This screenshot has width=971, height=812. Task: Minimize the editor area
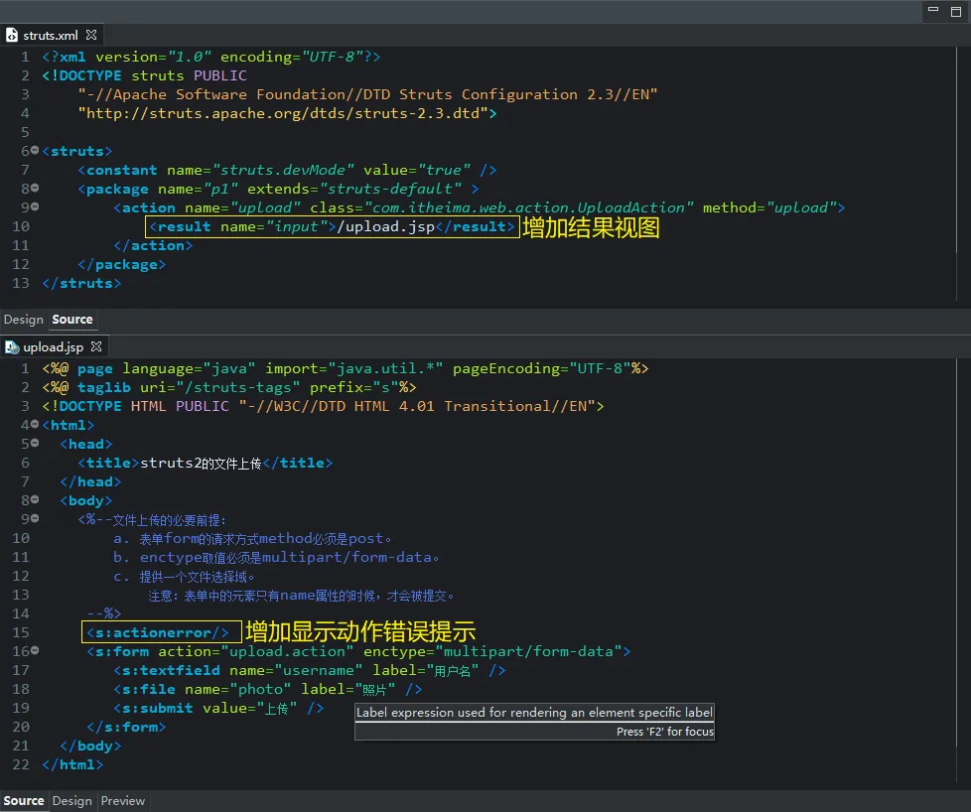coord(932,10)
